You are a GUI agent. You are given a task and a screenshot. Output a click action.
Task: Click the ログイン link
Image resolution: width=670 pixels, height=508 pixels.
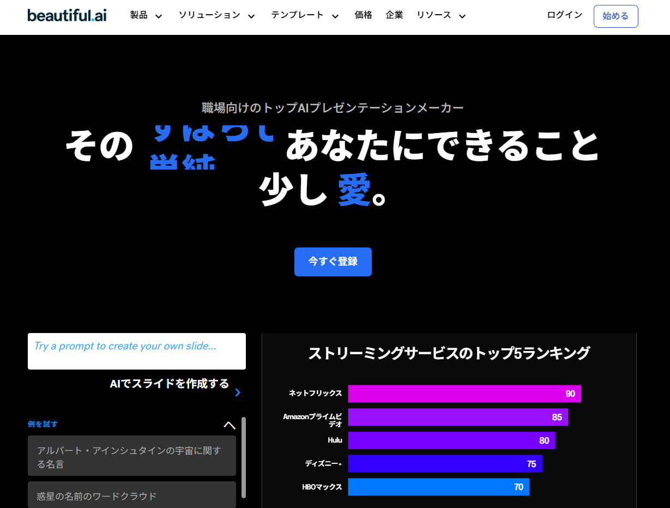[564, 15]
